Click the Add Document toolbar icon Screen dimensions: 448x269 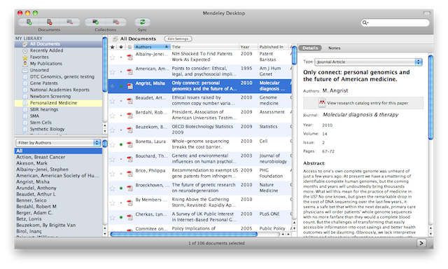tap(29, 22)
